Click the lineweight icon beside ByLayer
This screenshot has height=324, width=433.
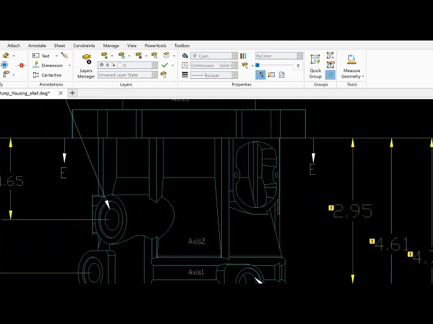185,75
